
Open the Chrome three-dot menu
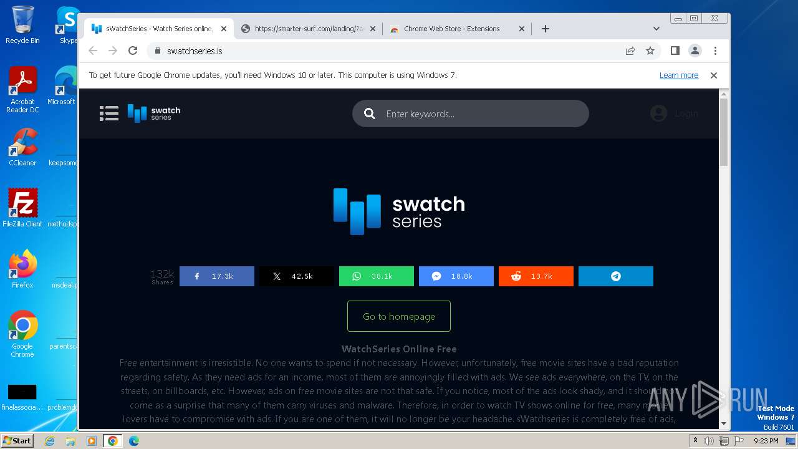[715, 51]
